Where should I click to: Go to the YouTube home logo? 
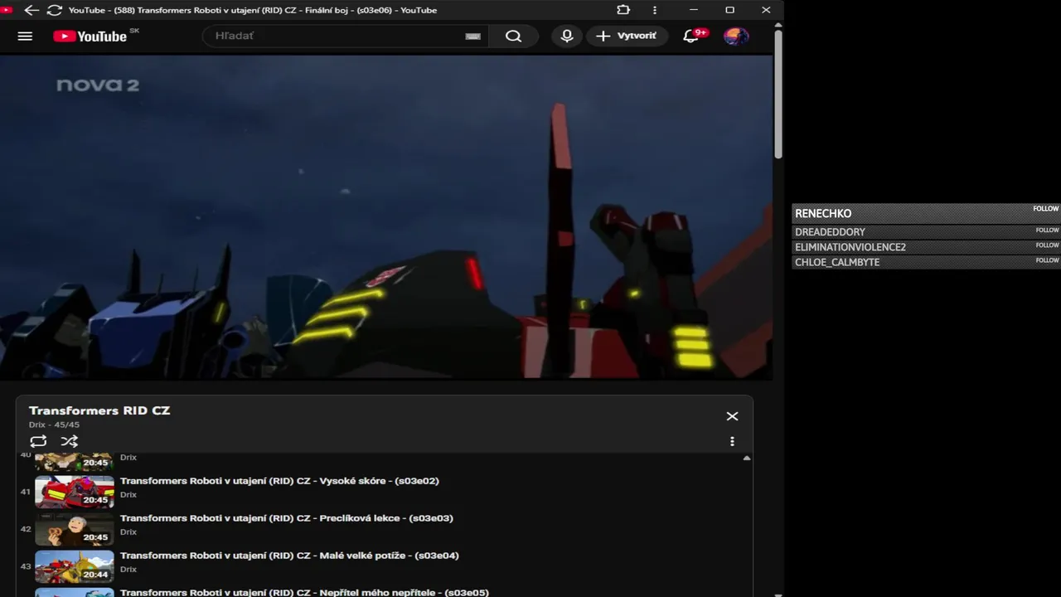click(90, 36)
